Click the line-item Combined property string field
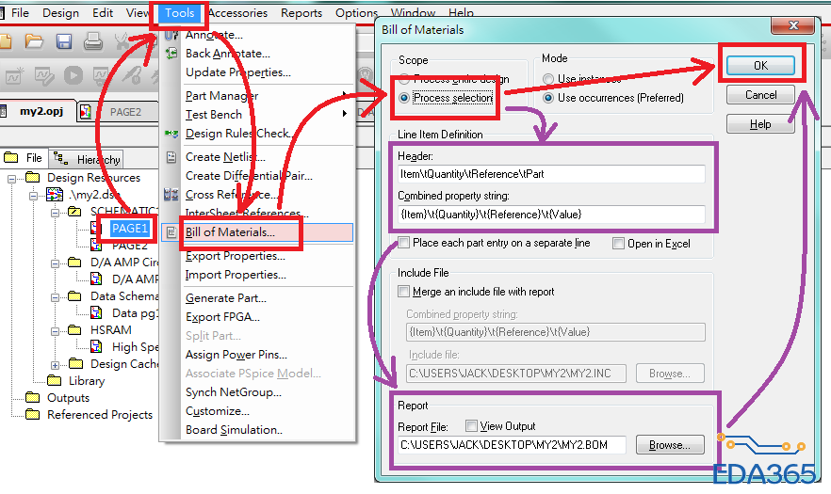Image resolution: width=831 pixels, height=494 pixels. pyautogui.click(x=551, y=214)
